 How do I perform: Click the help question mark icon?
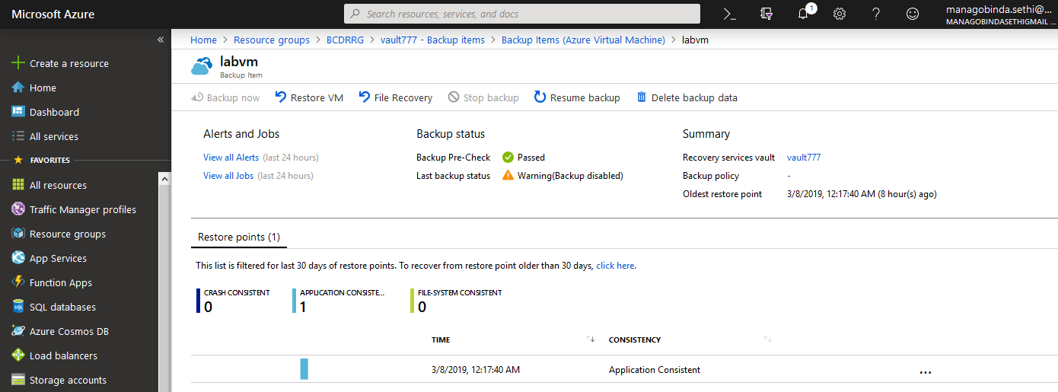pyautogui.click(x=876, y=14)
